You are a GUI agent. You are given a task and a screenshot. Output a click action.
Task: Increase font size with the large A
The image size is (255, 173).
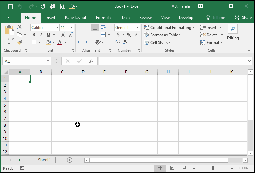(63, 35)
